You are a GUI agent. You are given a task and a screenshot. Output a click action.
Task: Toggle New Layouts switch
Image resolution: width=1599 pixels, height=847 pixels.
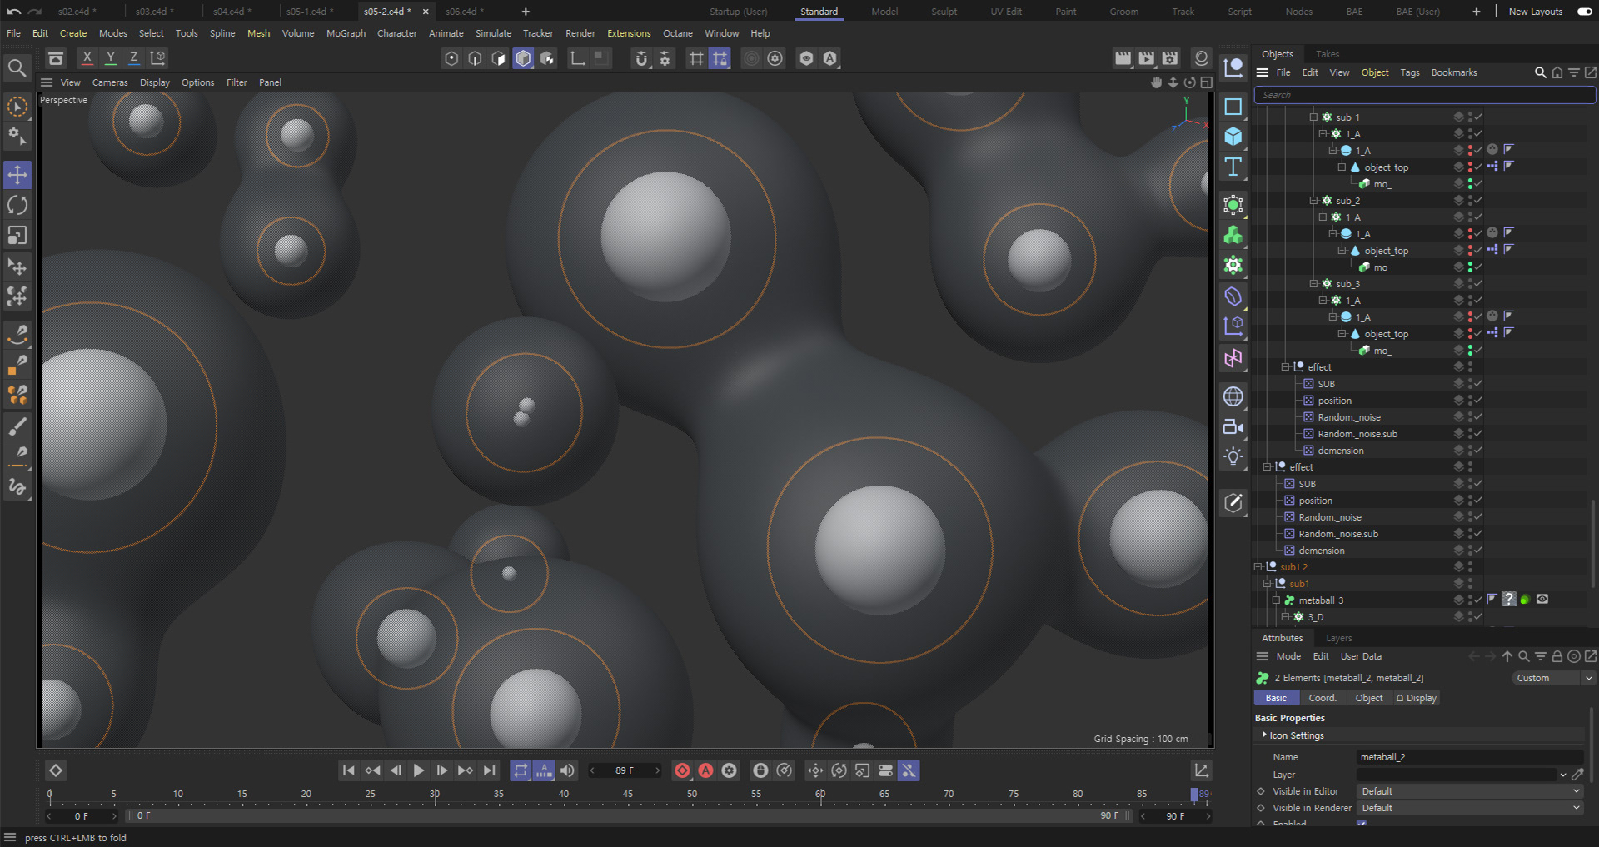click(x=1585, y=12)
